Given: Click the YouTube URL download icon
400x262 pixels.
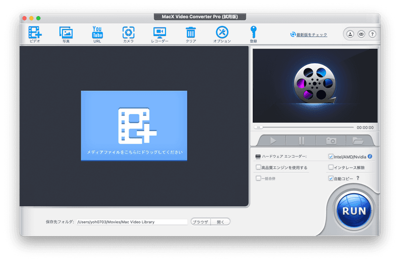Looking at the screenshot, I should pos(97,32).
